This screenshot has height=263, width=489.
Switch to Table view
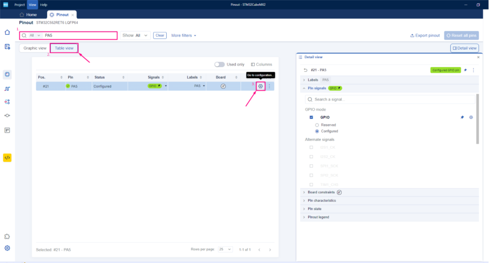point(64,48)
